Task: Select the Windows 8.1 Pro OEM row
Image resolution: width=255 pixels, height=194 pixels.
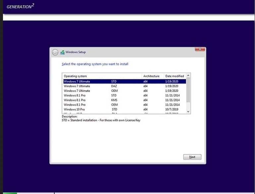Action: (125, 105)
